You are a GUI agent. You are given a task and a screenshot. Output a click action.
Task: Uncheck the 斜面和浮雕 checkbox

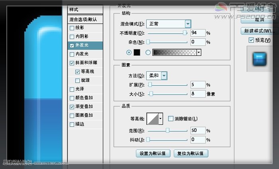point(72,63)
